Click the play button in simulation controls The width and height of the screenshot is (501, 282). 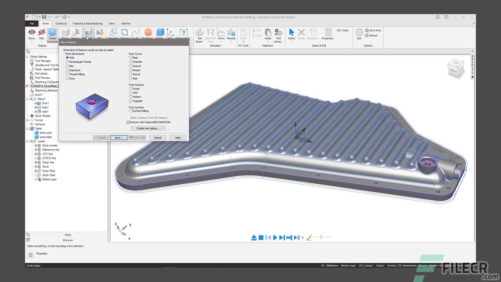(x=275, y=237)
